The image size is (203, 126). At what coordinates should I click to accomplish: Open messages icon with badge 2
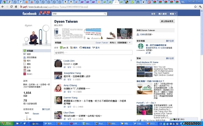tap(44, 13)
